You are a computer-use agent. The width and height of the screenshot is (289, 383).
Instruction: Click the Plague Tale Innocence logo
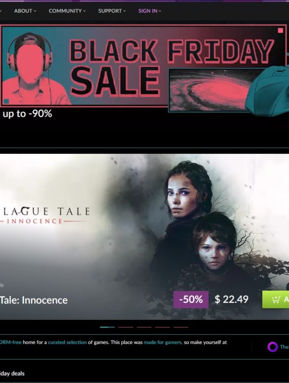pyautogui.click(x=45, y=215)
